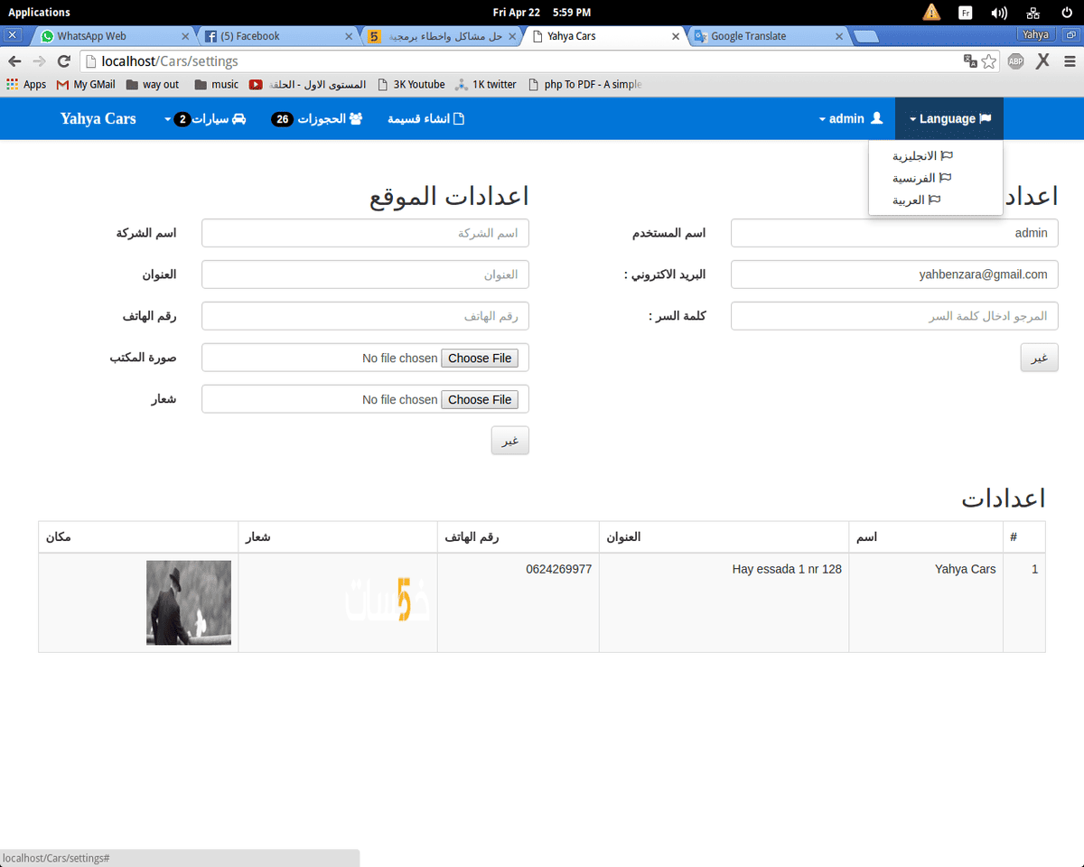1084x867 pixels.
Task: Click the power tray icon
Action: 1067,12
